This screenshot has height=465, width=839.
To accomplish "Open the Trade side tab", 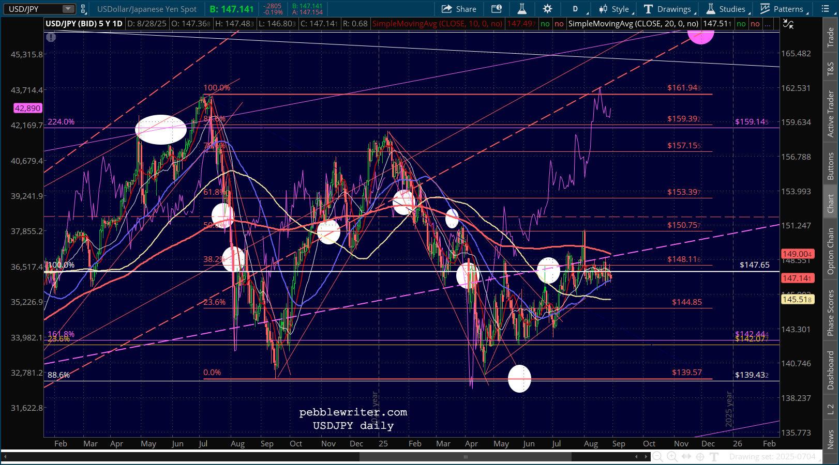I will click(x=831, y=37).
